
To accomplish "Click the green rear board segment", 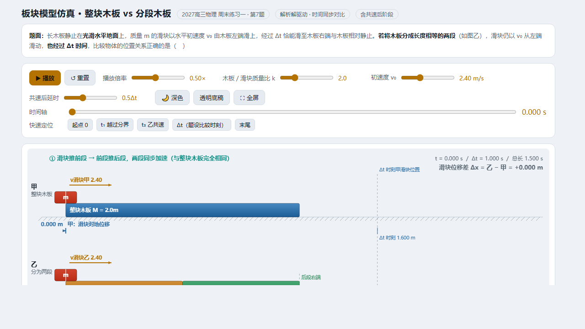I will pos(241,283).
